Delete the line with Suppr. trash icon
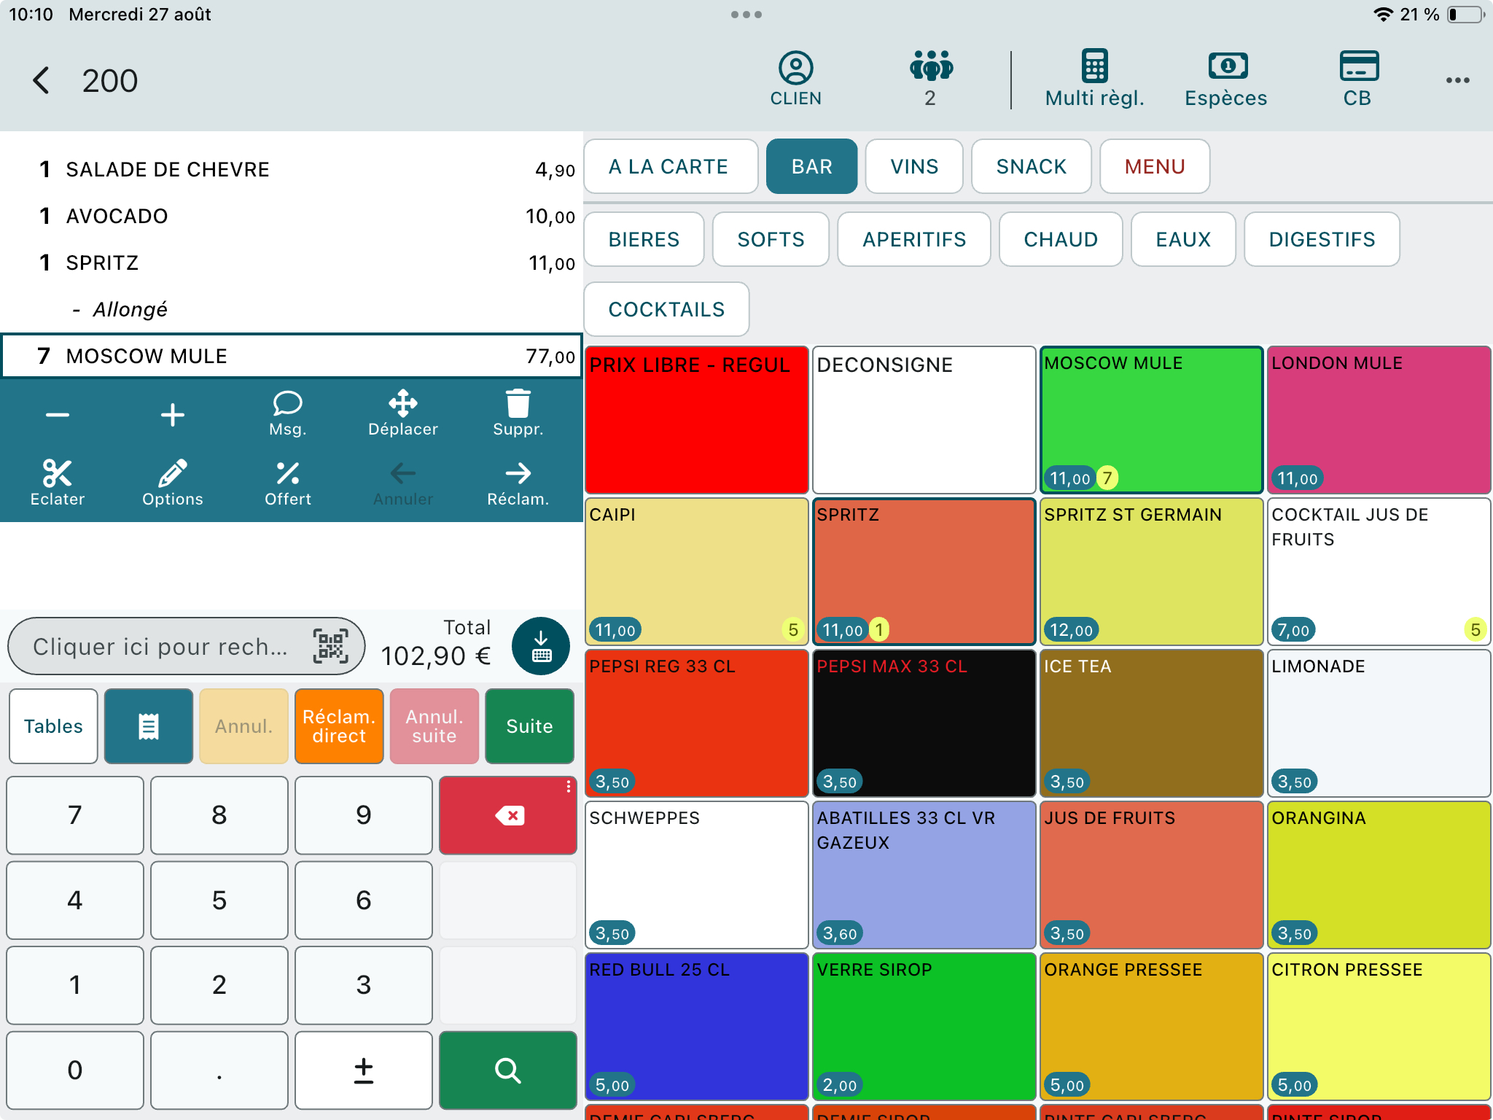Image resolution: width=1493 pixels, height=1120 pixels. tap(518, 413)
